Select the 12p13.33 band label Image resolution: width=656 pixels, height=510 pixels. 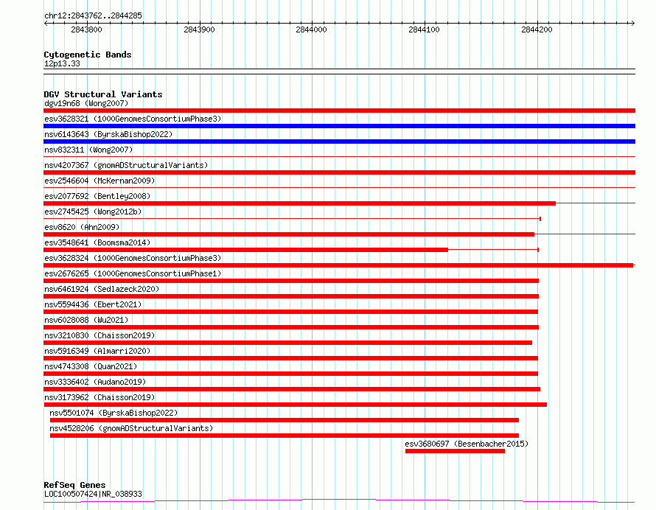62,63
